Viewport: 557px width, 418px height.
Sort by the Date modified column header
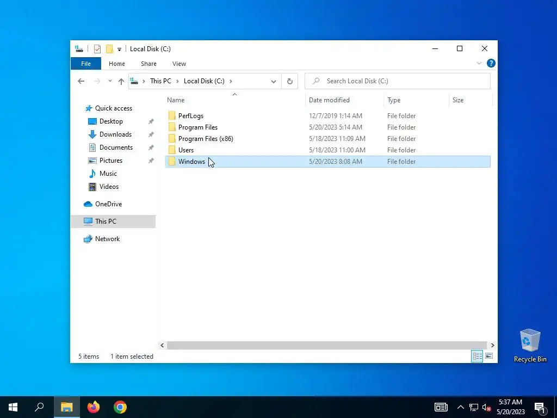coord(329,100)
